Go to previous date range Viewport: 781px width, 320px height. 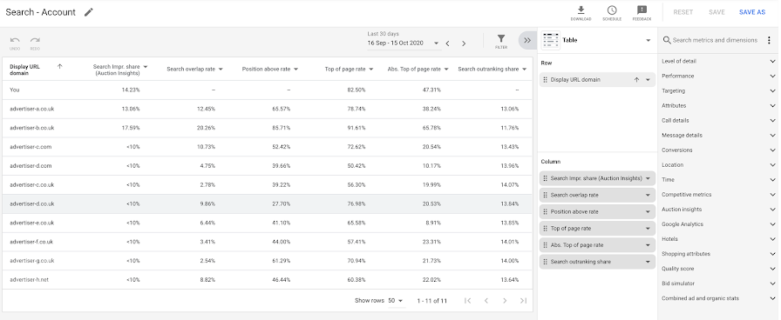(x=448, y=43)
